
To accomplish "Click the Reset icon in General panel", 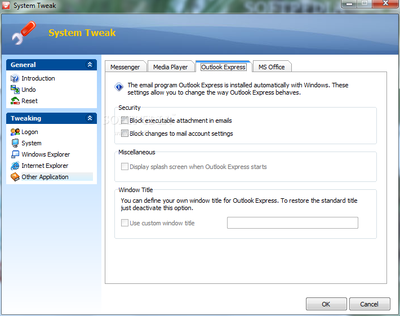I will (15, 101).
